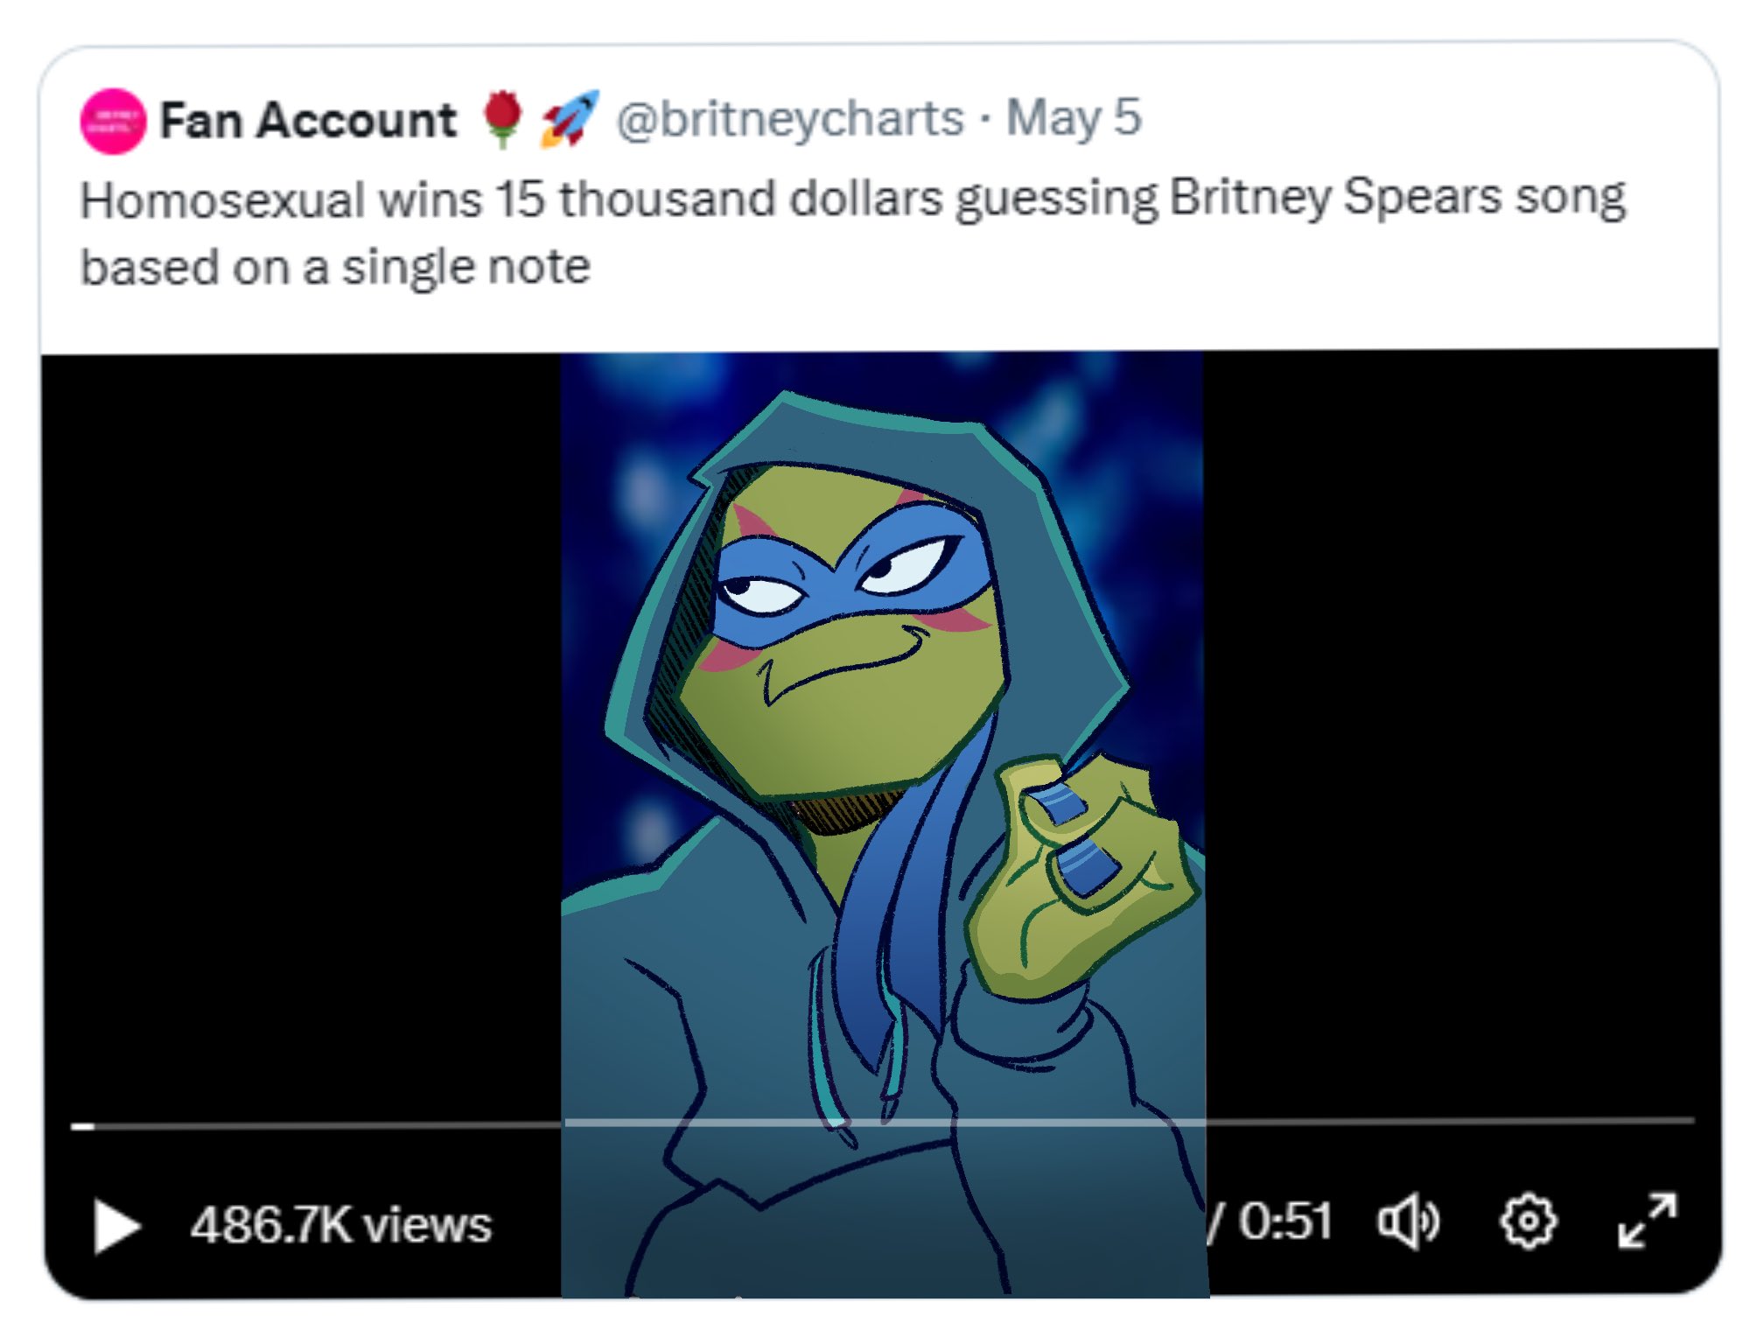Mute the video with the volume icon

(1407, 1221)
